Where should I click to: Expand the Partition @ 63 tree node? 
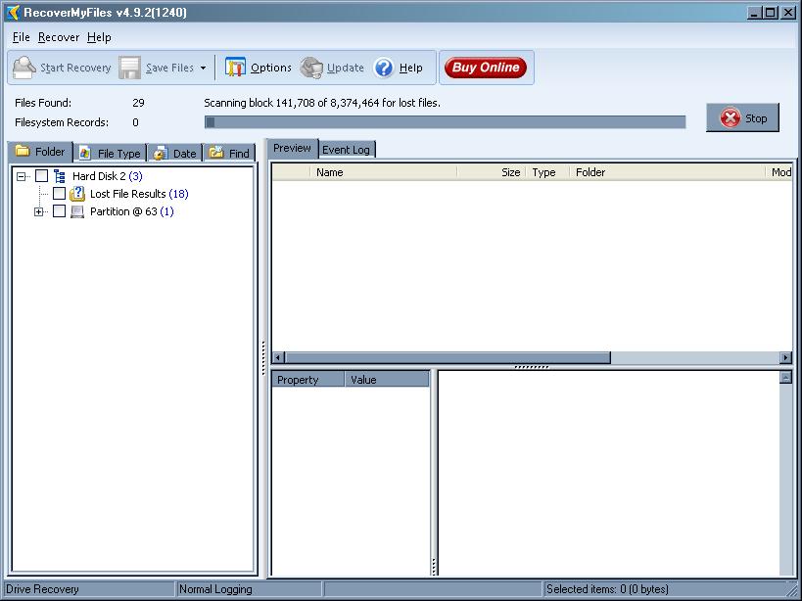(x=39, y=211)
